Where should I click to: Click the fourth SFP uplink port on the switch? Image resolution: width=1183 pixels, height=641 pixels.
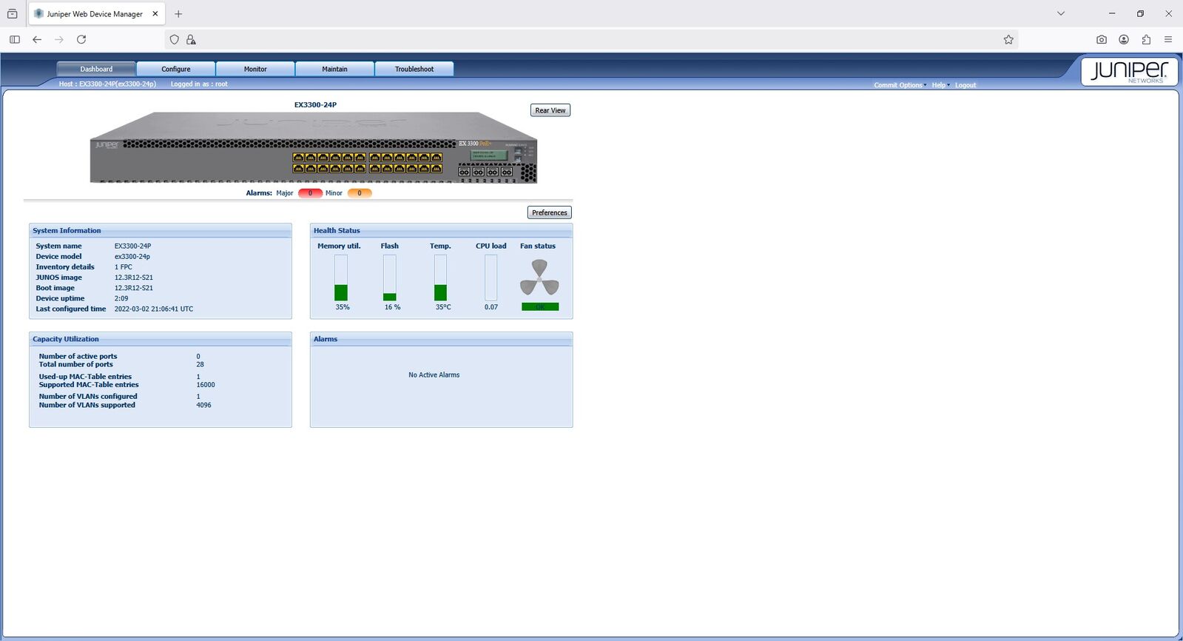click(507, 172)
